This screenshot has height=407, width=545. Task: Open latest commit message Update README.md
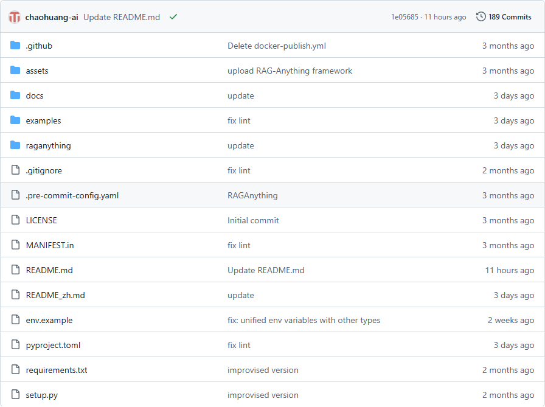(122, 17)
